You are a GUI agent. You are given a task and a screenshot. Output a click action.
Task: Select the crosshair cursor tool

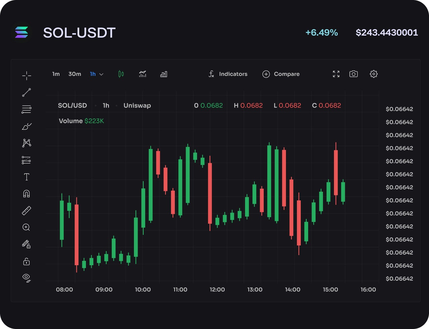pos(27,76)
